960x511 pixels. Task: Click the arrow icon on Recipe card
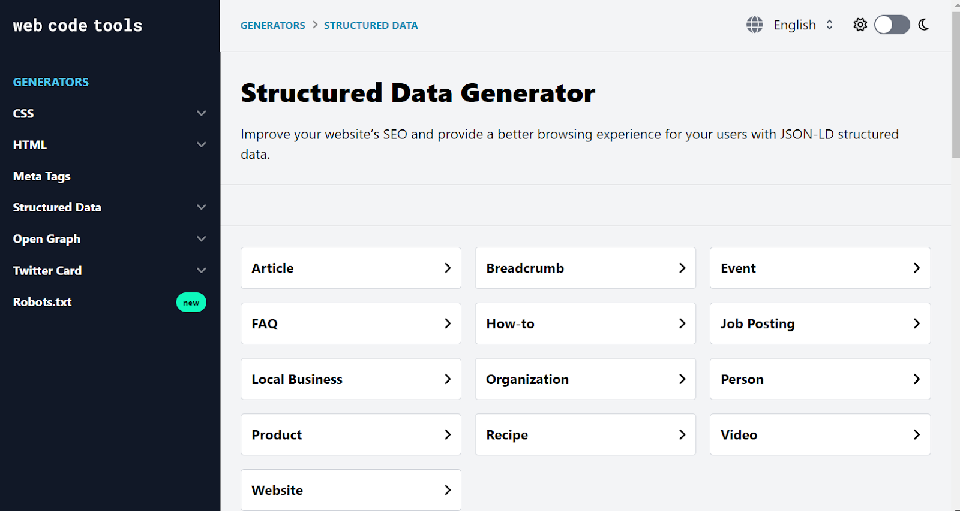pyautogui.click(x=682, y=434)
